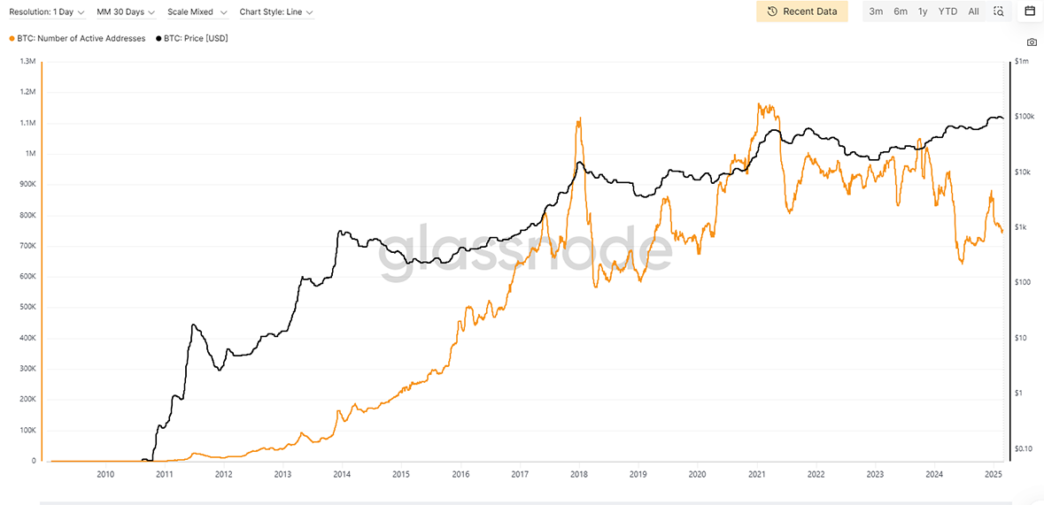Expand the MM 30 Days dropdown
Viewport: 1044px width, 505px height.
point(126,12)
